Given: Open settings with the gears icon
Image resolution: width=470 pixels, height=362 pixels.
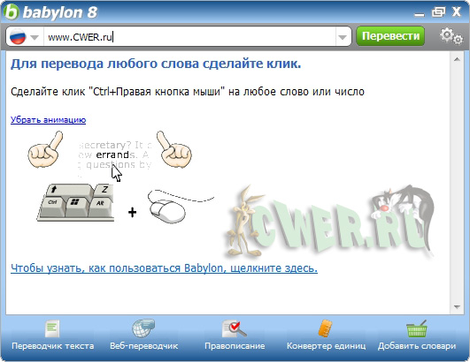Looking at the screenshot, I should tap(451, 36).
